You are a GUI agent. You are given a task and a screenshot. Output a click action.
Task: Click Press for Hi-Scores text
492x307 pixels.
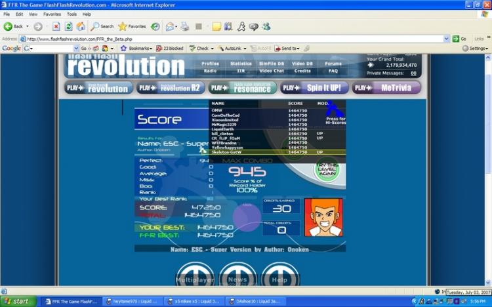(x=335, y=121)
